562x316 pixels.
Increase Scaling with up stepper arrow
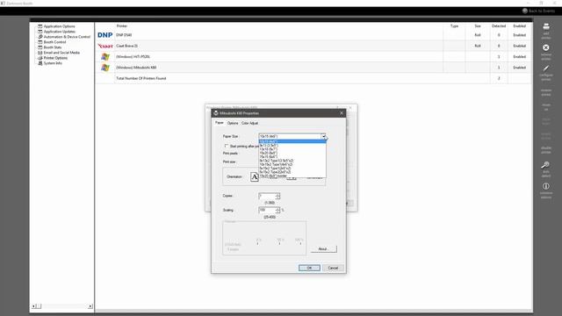277,209
